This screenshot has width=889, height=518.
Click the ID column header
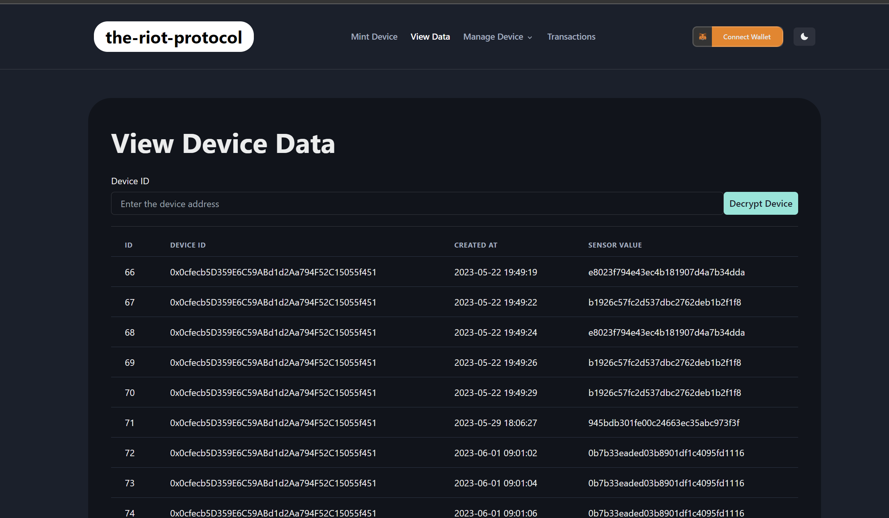click(128, 245)
